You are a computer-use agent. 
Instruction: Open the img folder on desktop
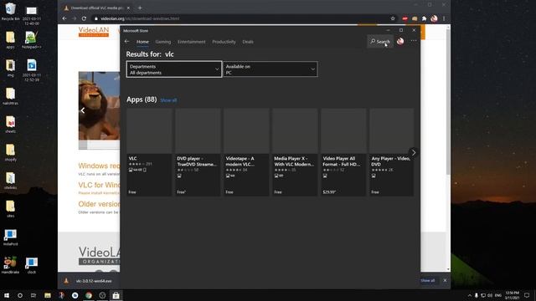click(10, 68)
